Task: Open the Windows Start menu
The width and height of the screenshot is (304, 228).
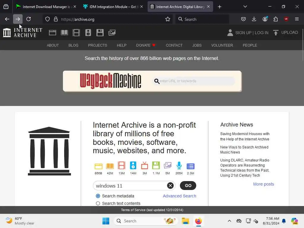Action: (106, 221)
